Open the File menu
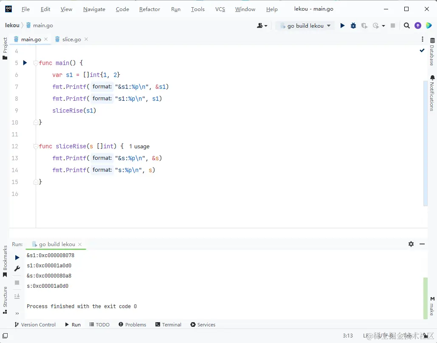Image resolution: width=437 pixels, height=343 pixels. click(25, 9)
